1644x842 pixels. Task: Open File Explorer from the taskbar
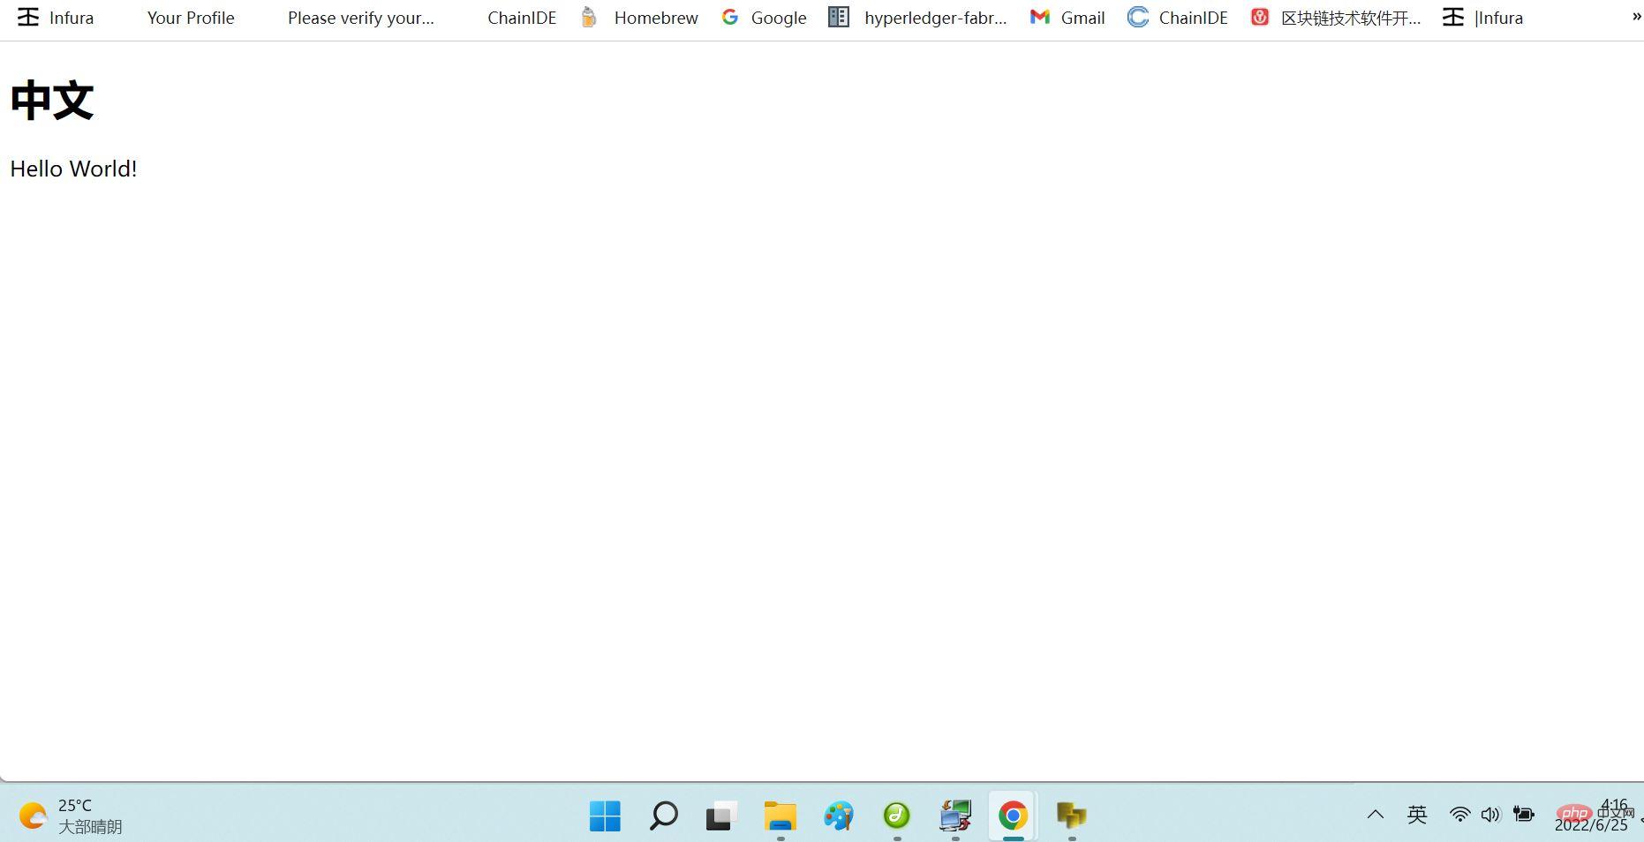point(780,816)
